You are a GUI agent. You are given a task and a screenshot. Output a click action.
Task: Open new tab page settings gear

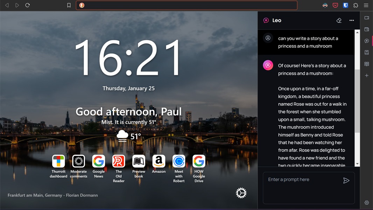pos(241,193)
